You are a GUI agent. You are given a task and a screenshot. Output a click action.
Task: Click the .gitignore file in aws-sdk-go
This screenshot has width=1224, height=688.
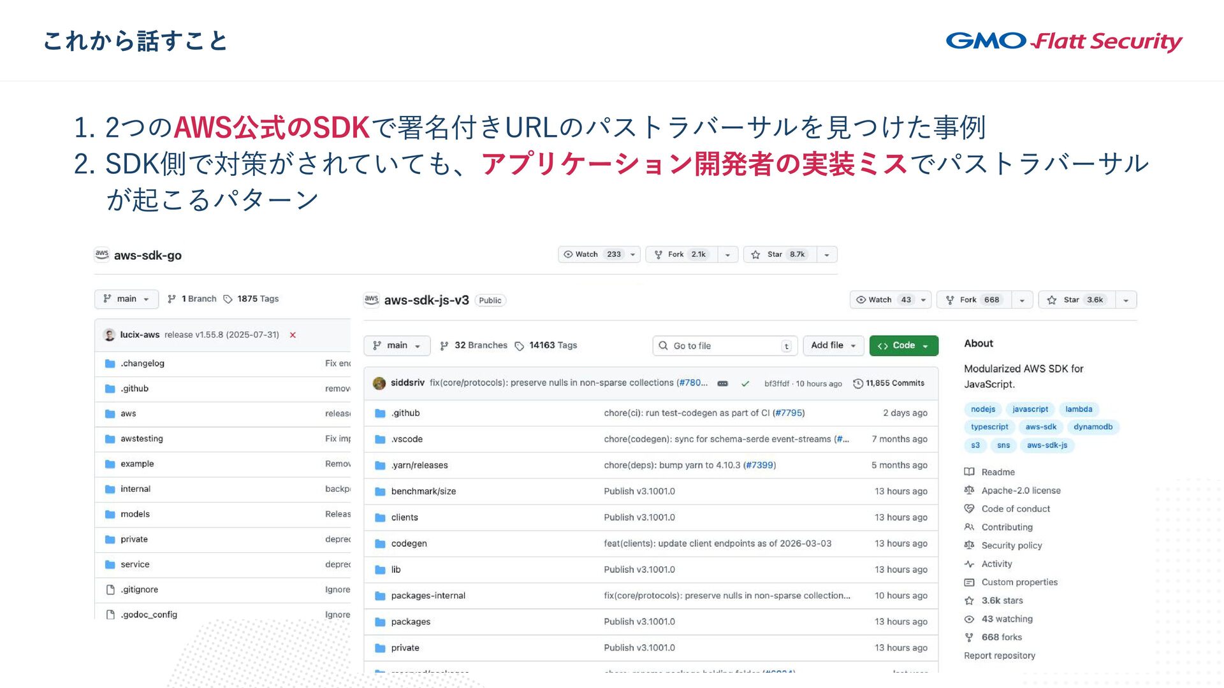[140, 589]
